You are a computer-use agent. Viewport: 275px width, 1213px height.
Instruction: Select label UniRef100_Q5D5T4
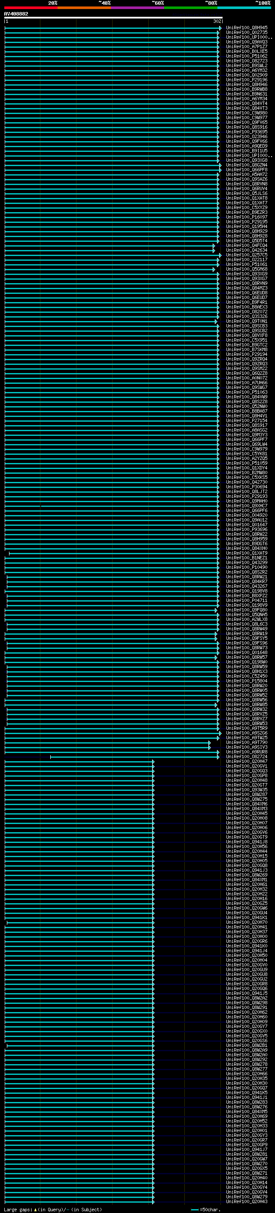point(247,241)
